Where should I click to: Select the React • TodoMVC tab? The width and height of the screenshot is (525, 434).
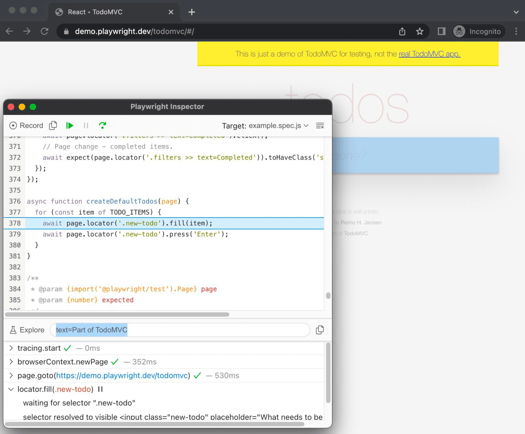[x=115, y=12]
